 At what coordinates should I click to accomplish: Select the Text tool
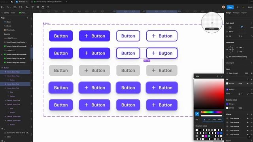(32, 7)
